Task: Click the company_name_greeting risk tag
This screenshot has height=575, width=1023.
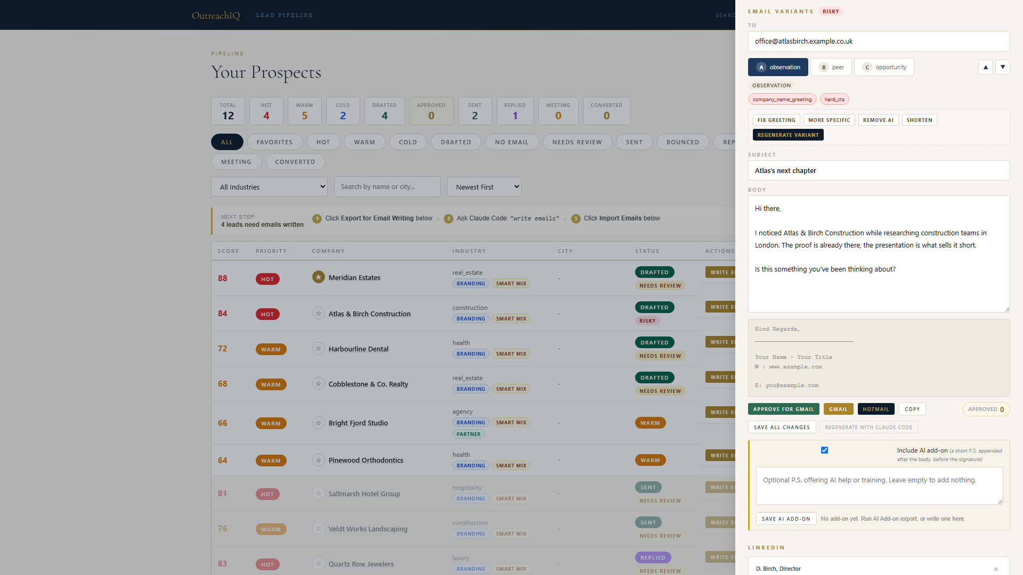Action: 782,100
